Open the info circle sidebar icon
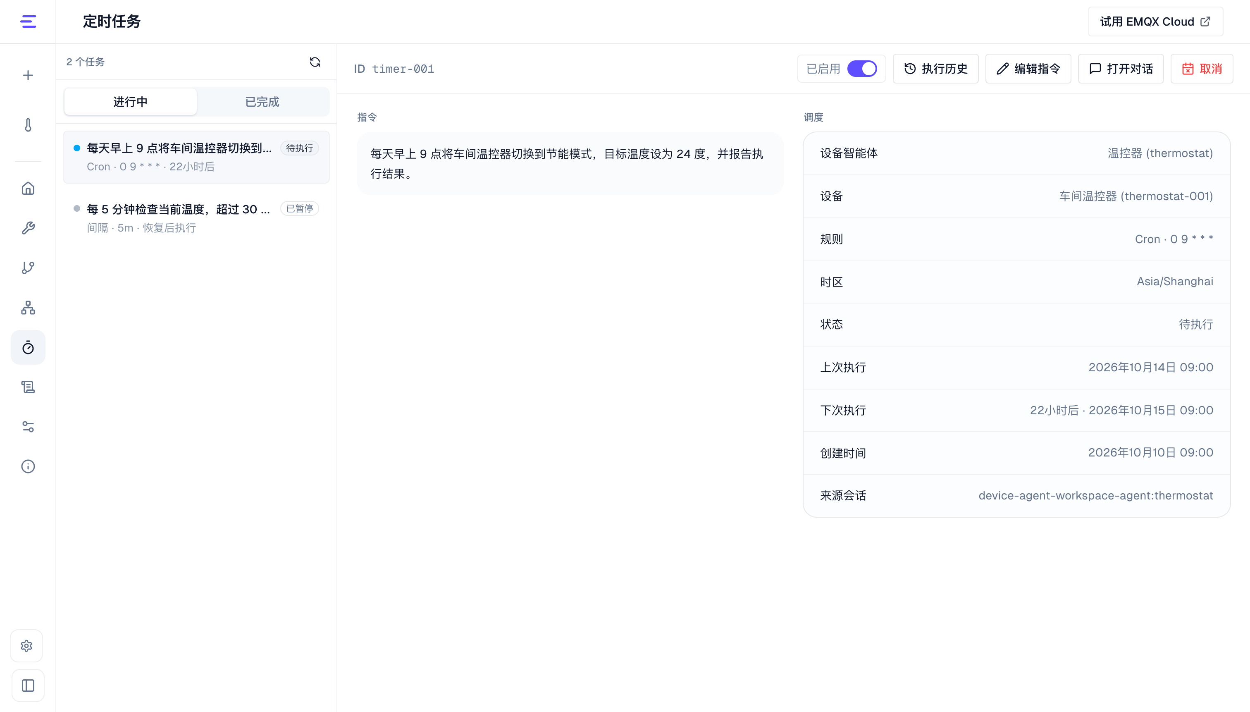The image size is (1250, 712). (28, 466)
